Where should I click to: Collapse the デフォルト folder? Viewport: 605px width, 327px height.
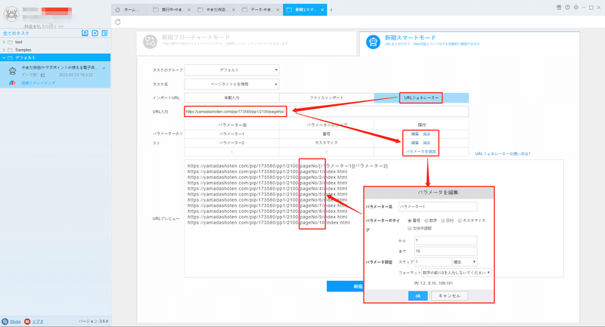pyautogui.click(x=4, y=58)
